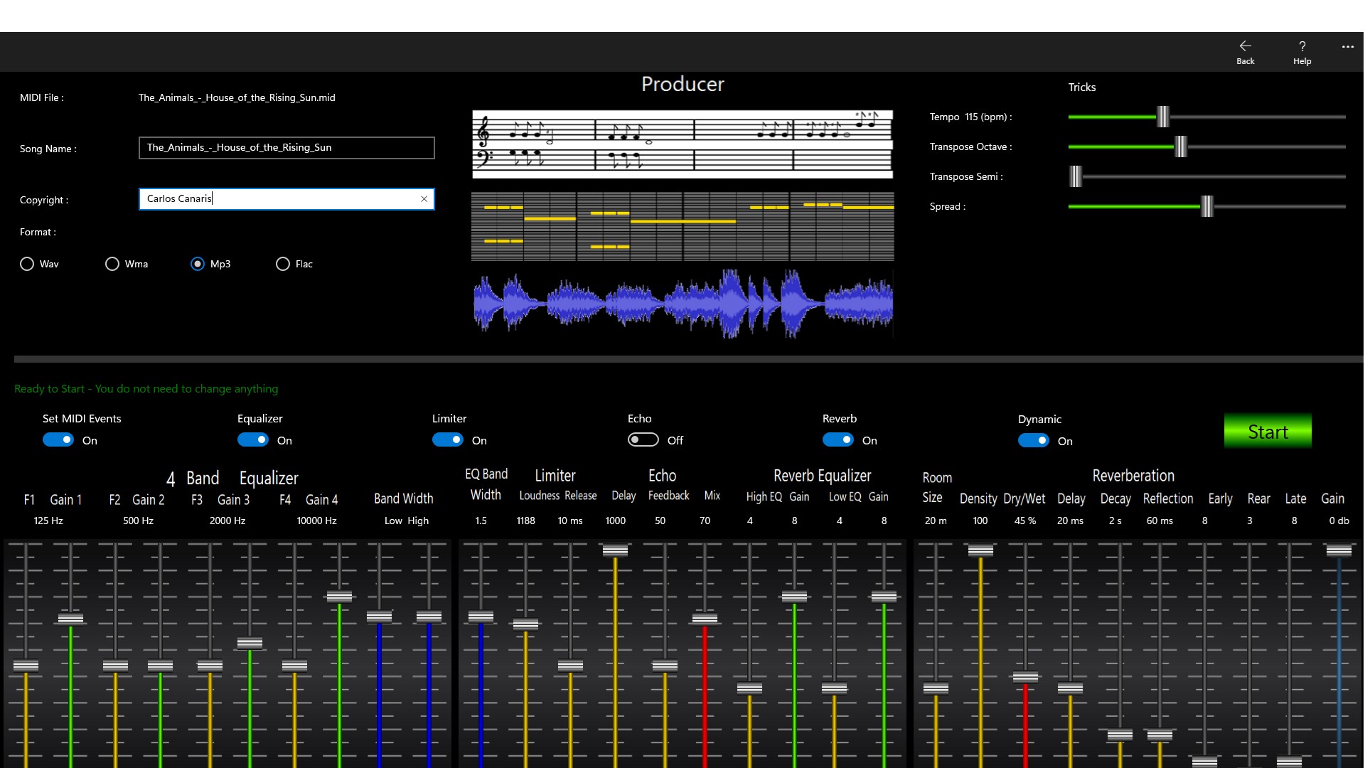
Task: Disable the Limiter toggle
Action: (x=447, y=439)
